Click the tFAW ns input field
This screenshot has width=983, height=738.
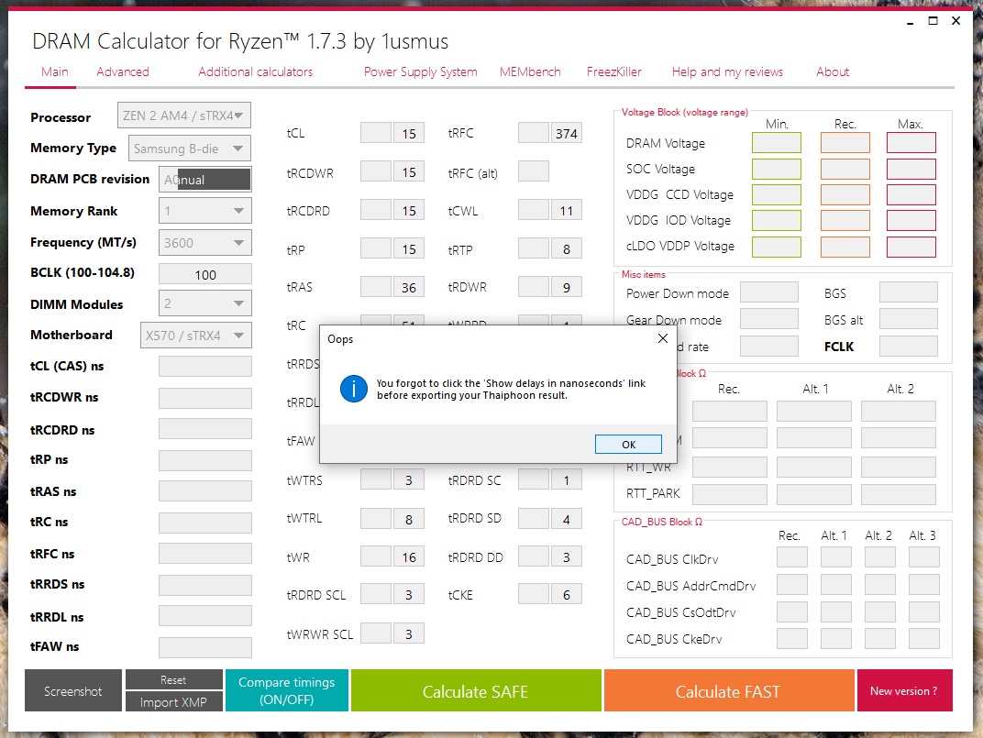pyautogui.click(x=205, y=647)
